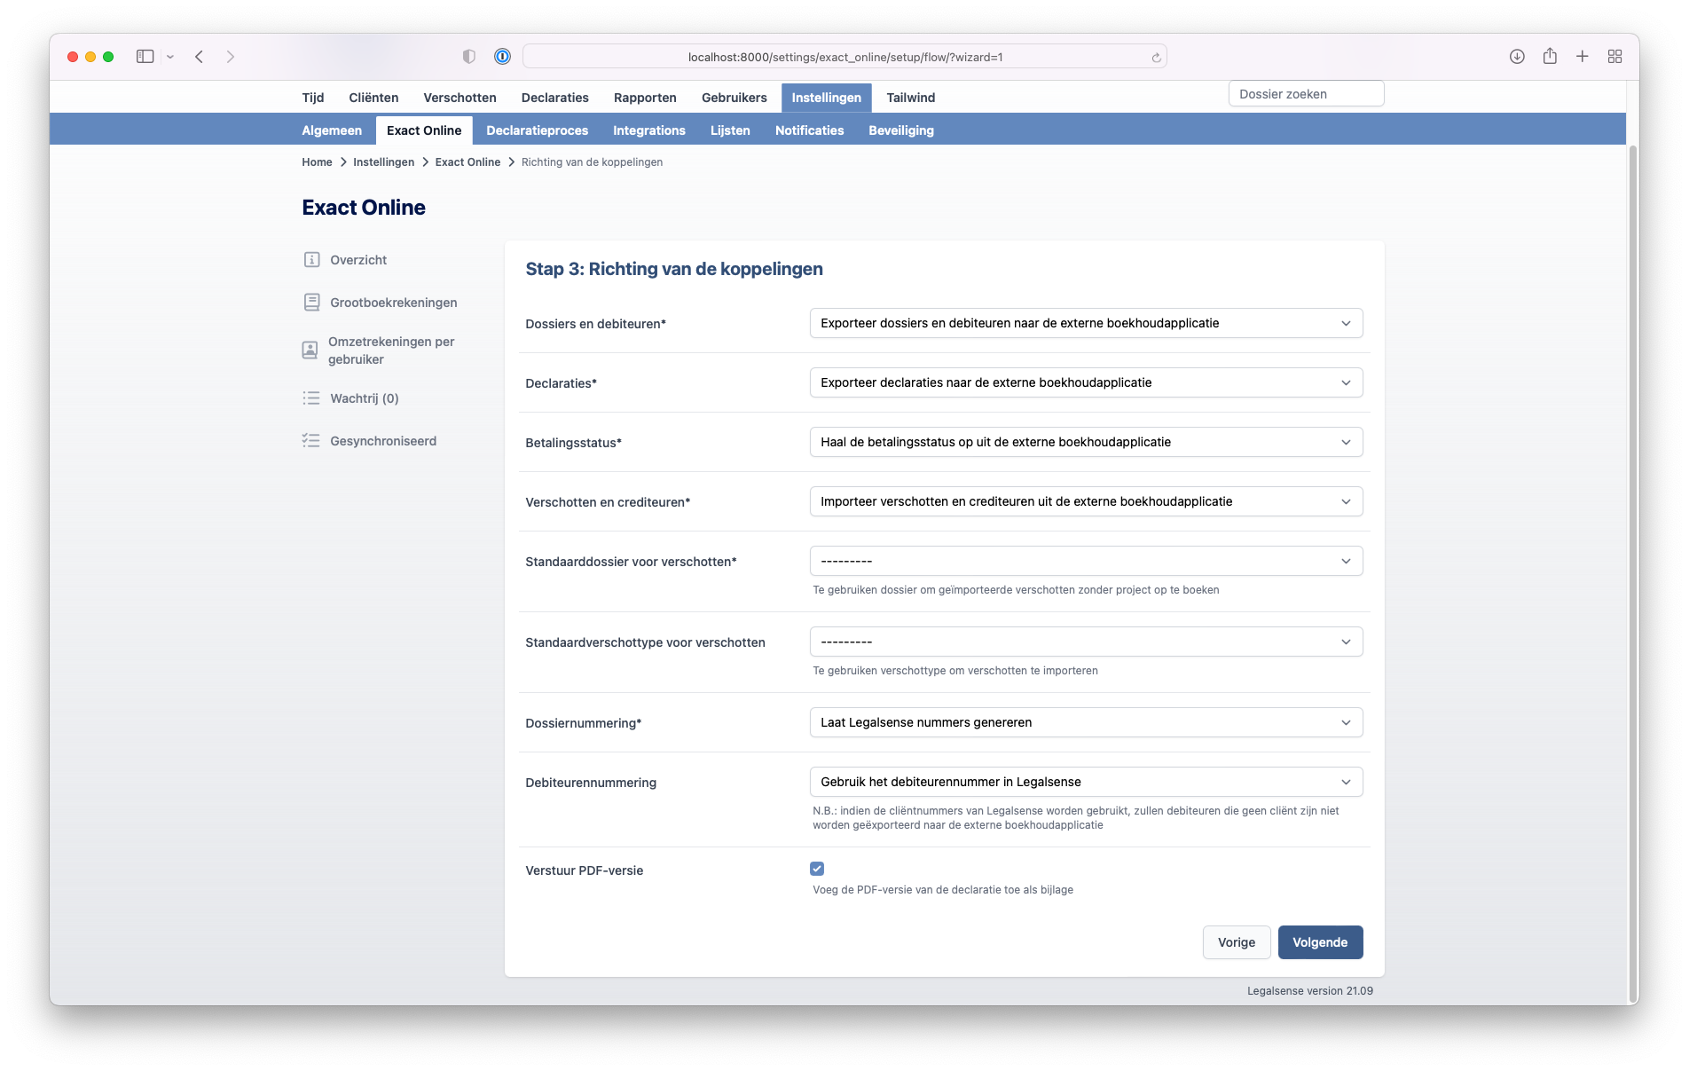The height and width of the screenshot is (1071, 1689).
Task: Open Safari downloads icon
Action: 1517,57
